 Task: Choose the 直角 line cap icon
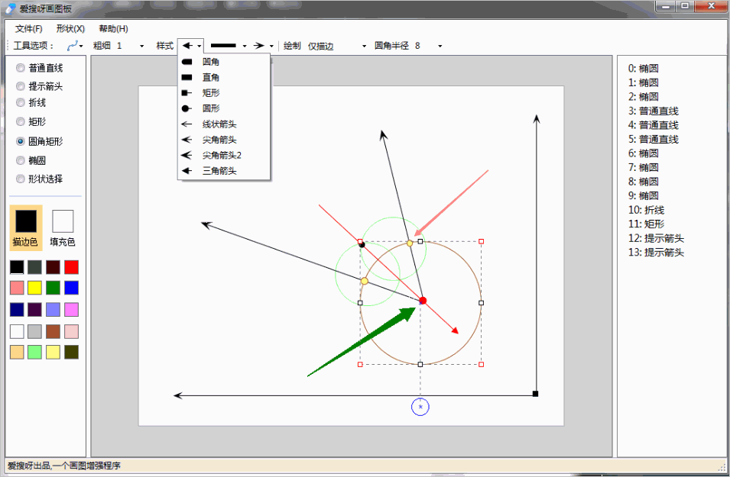click(x=187, y=77)
